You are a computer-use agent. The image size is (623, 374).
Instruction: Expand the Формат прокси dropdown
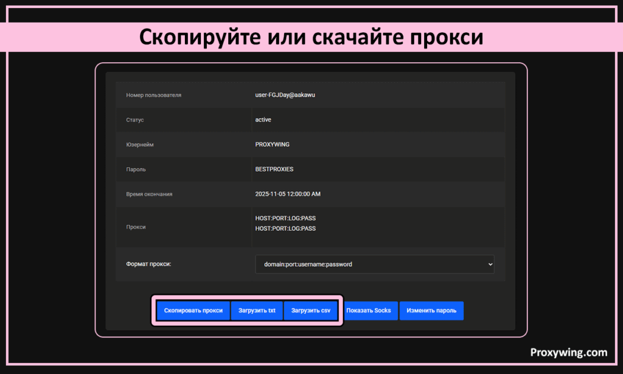374,264
